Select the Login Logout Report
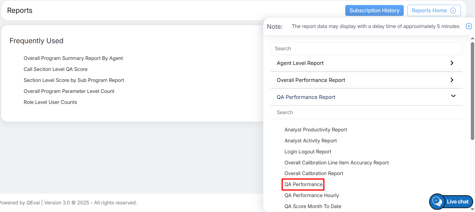The width and height of the screenshot is (475, 212). [308, 152]
